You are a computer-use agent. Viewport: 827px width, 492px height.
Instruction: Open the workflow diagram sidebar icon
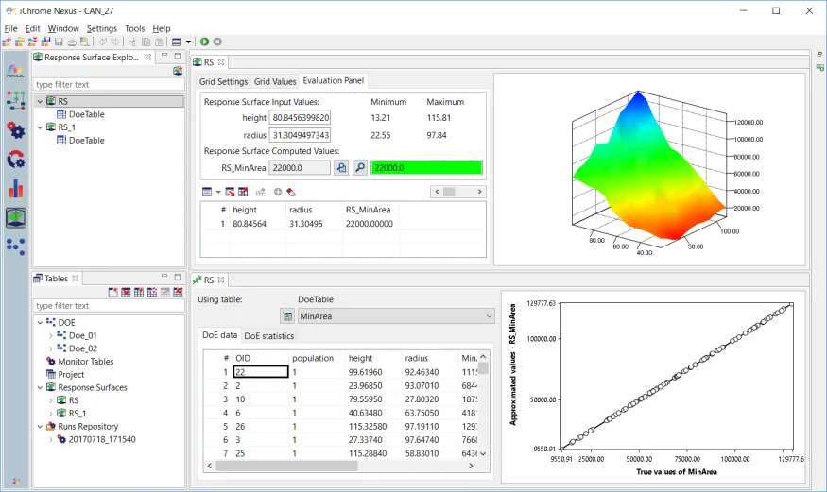tap(16, 100)
